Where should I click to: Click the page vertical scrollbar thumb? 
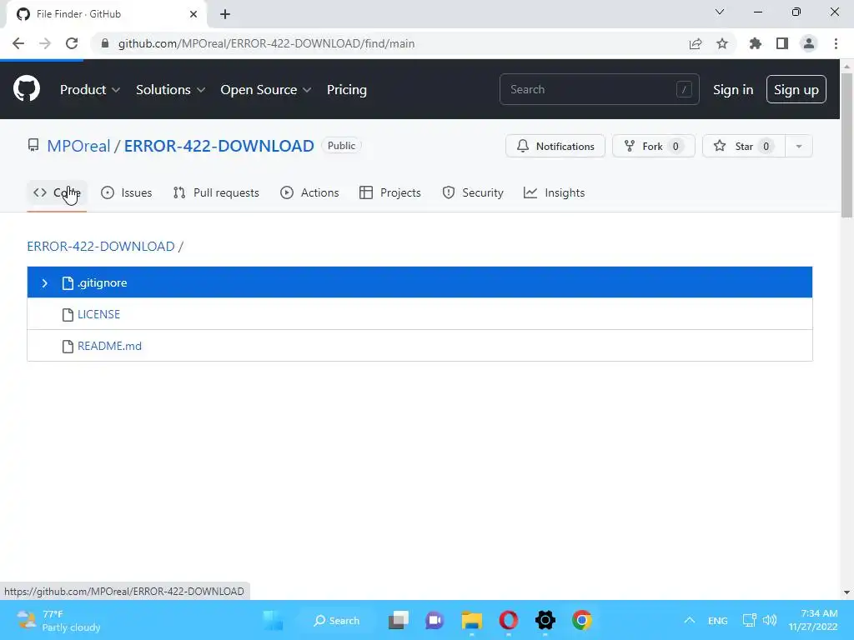pyautogui.click(x=846, y=145)
